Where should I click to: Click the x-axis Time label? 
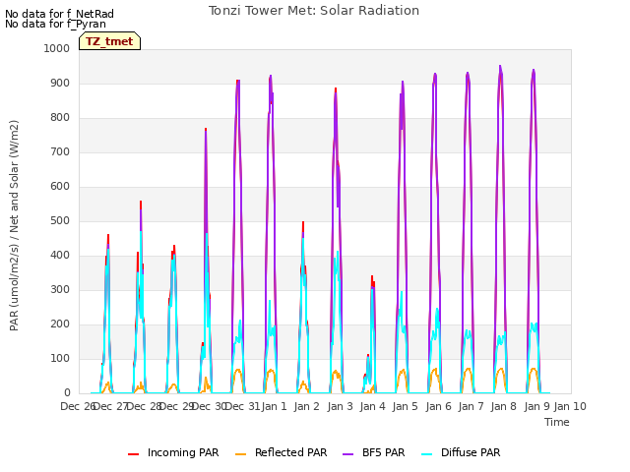[x=557, y=422]
